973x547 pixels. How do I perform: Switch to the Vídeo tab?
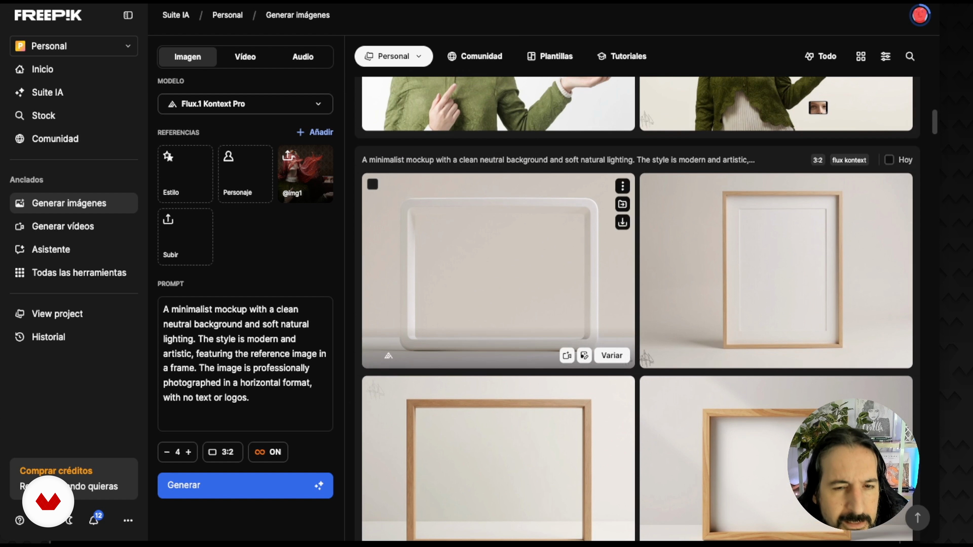245,57
